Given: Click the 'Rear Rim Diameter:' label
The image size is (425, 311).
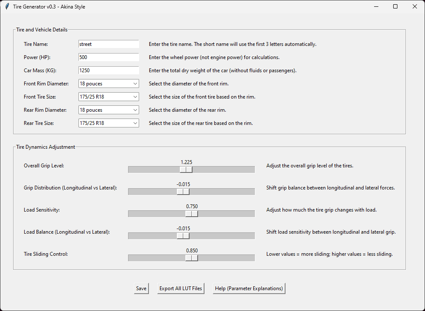Looking at the screenshot, I should point(45,110).
